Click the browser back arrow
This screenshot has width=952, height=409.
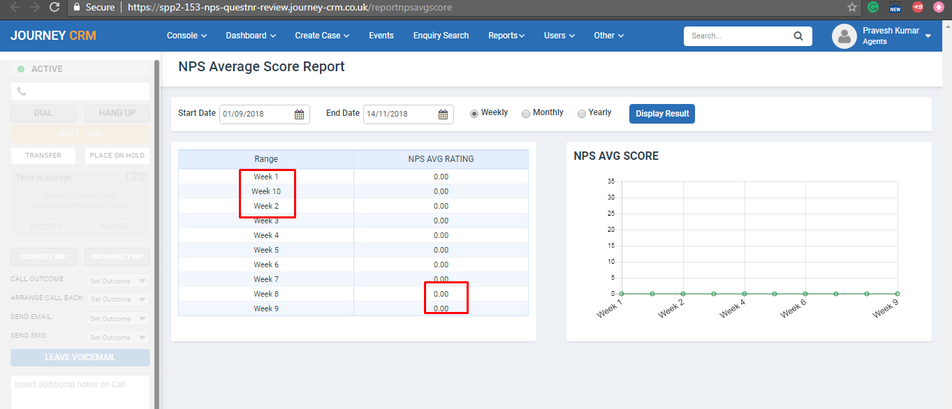pyautogui.click(x=14, y=7)
